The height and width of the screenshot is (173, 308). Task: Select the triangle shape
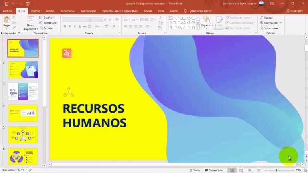171,23
